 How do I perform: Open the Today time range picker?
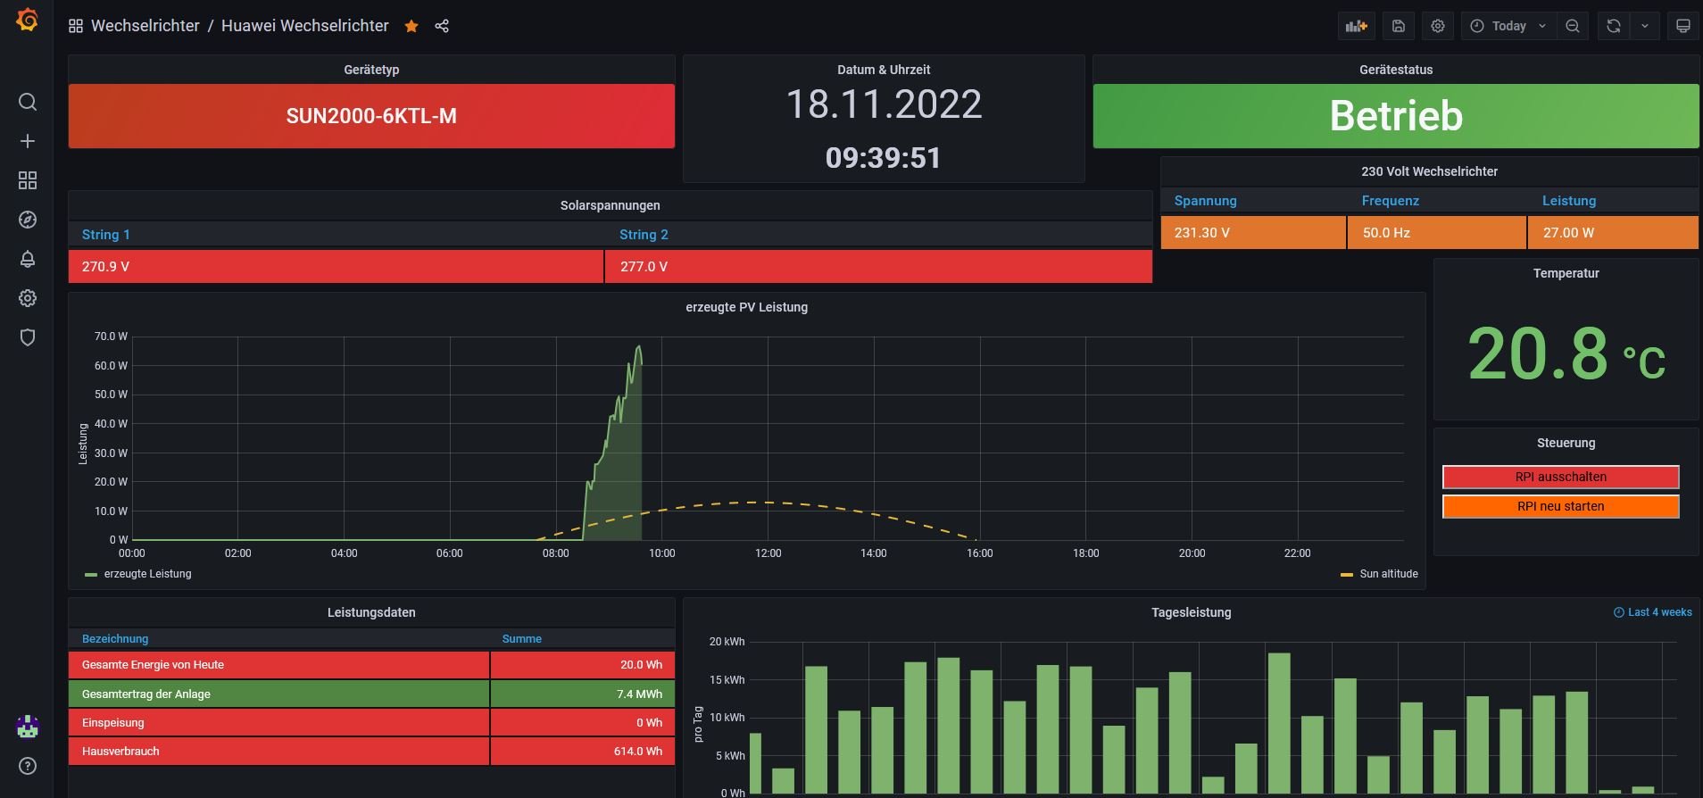point(1508,26)
